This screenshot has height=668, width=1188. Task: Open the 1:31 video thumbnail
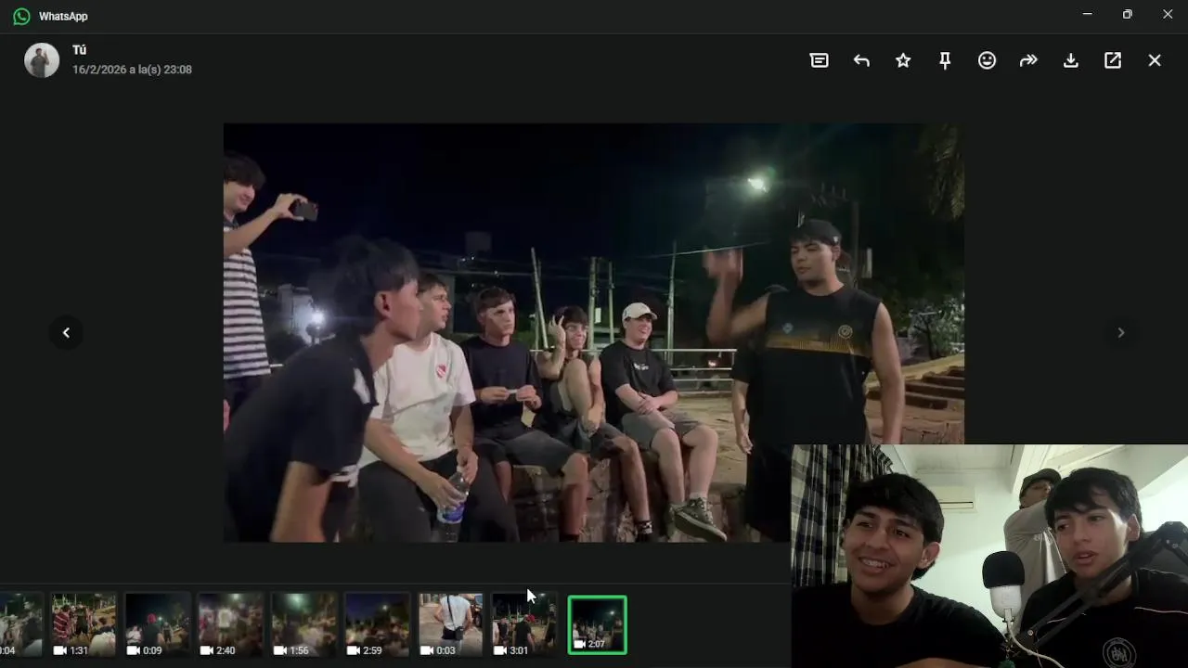click(x=84, y=625)
